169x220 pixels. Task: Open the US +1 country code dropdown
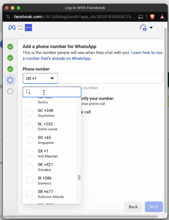pos(40,78)
